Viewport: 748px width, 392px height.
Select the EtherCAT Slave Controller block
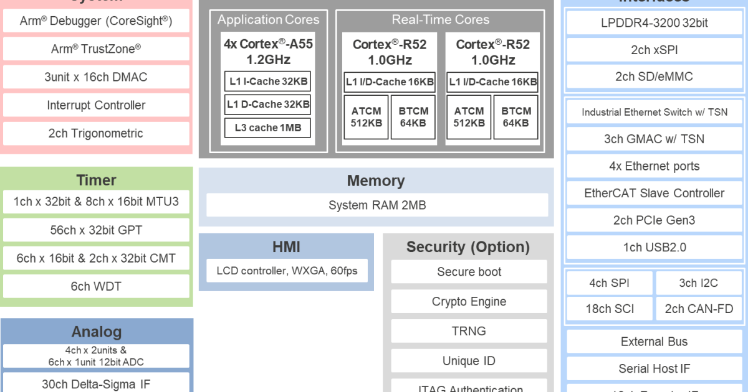pos(654,193)
